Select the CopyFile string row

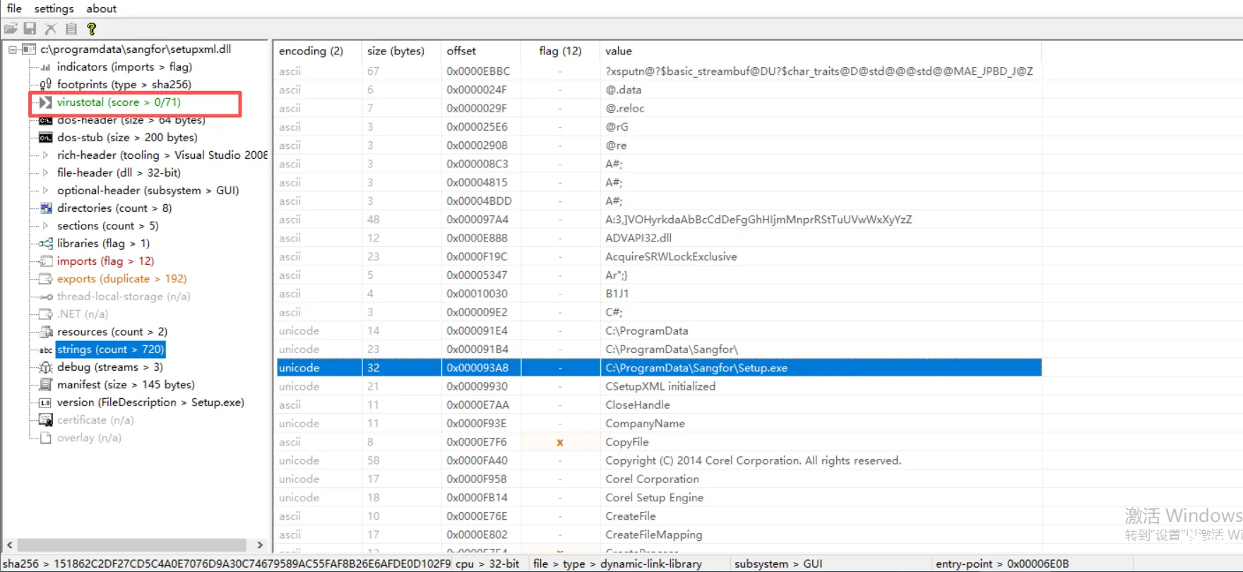click(626, 442)
